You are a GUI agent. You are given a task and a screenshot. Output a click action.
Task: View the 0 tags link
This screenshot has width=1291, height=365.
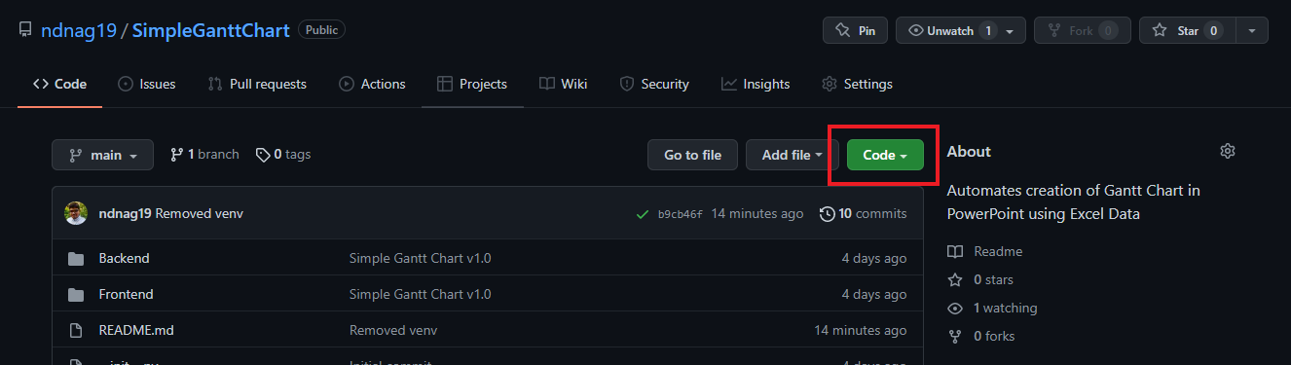pos(283,154)
